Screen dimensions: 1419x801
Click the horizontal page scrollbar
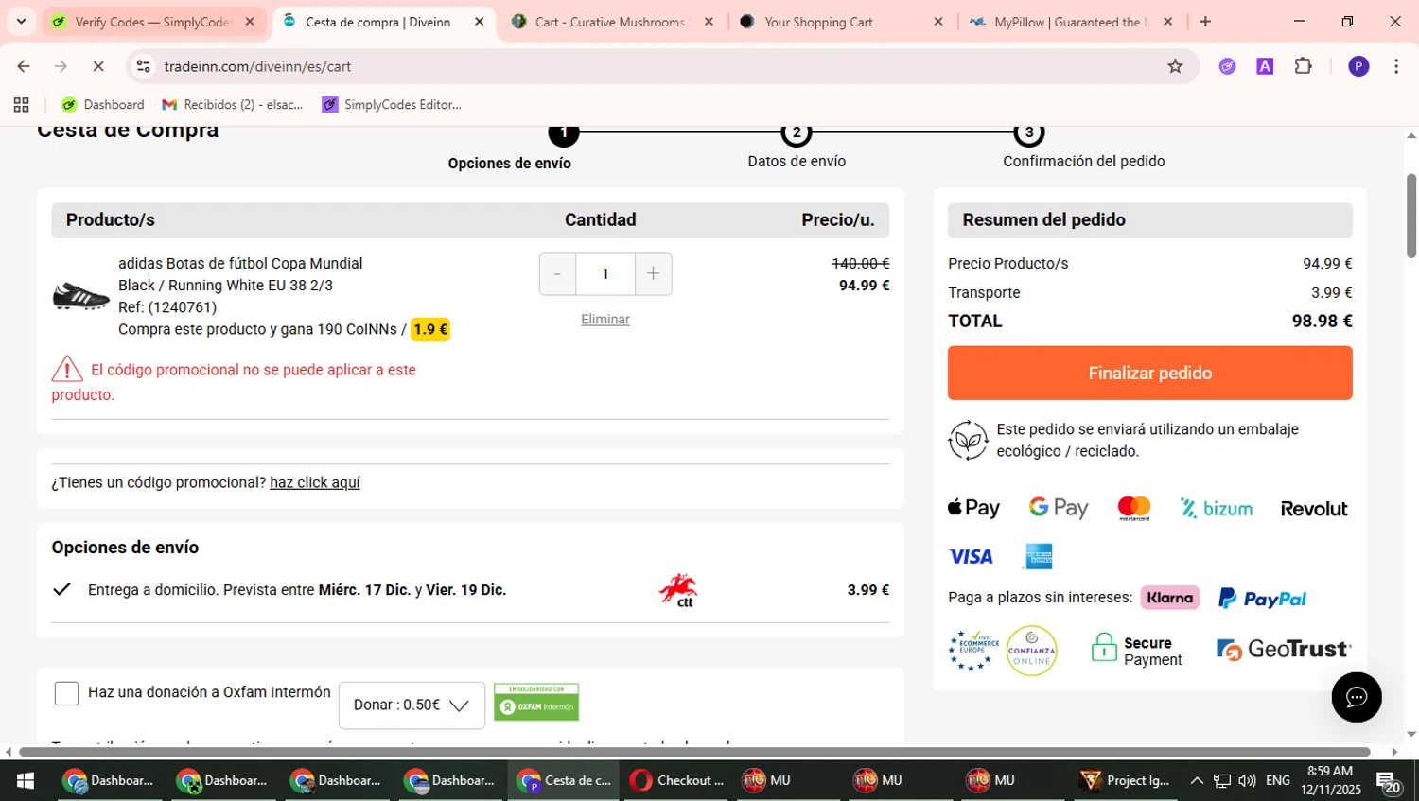point(695,752)
